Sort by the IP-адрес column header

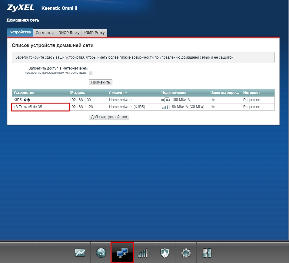point(77,93)
